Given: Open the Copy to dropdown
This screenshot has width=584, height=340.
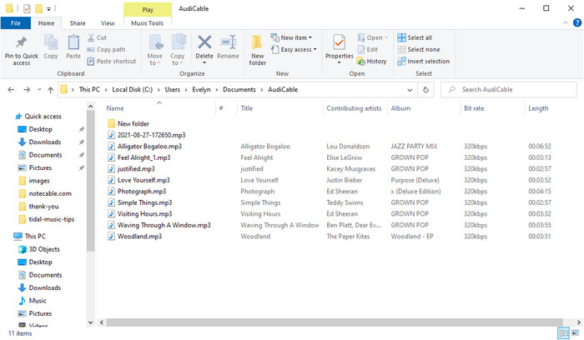Looking at the screenshot, I should coord(178,50).
